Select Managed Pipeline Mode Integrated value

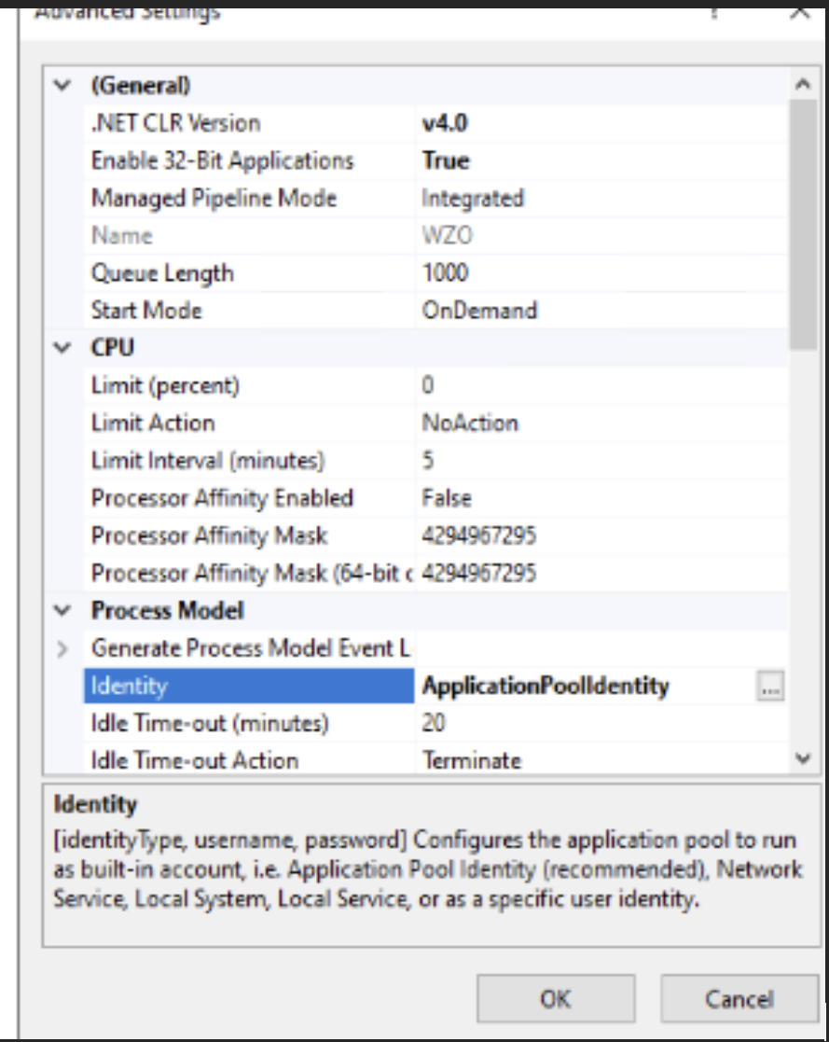472,198
